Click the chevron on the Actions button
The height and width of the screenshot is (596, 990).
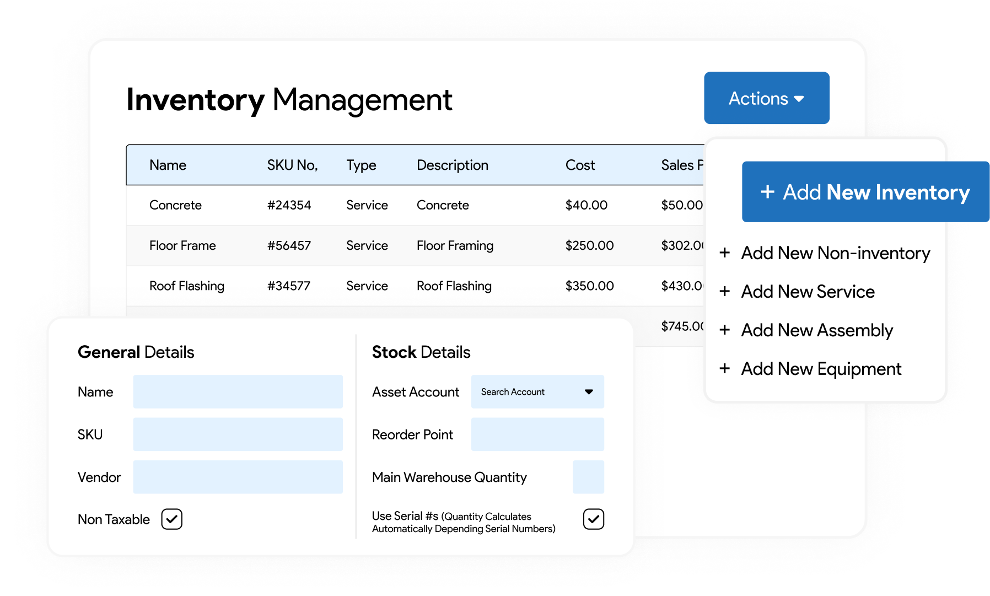799,98
